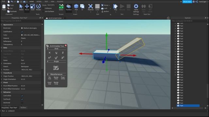Screen dimensions: 209x117
Task: Switch to the VIEW ribbon tab
Action: (53, 1)
